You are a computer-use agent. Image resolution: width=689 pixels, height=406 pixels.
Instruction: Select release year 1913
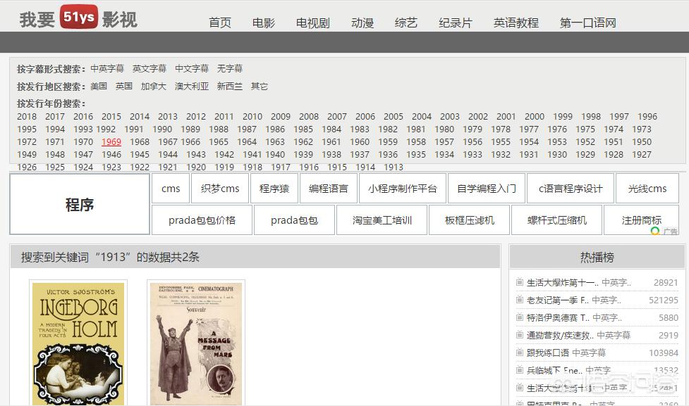click(394, 167)
